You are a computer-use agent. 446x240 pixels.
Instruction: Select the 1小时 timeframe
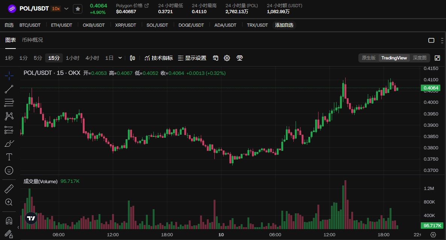73,58
